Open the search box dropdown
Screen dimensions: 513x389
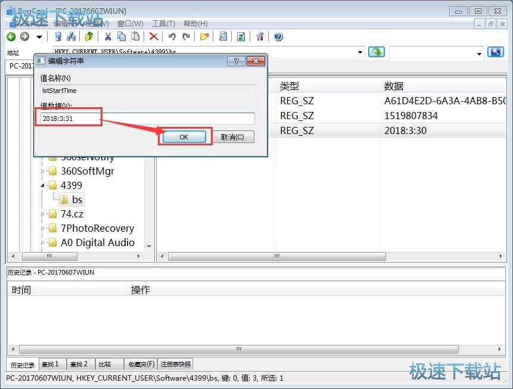click(x=479, y=54)
